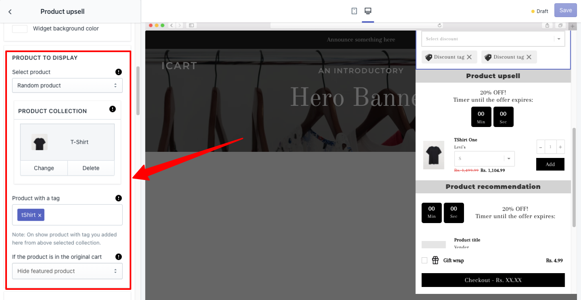Open the Random product dropdown

[67, 85]
